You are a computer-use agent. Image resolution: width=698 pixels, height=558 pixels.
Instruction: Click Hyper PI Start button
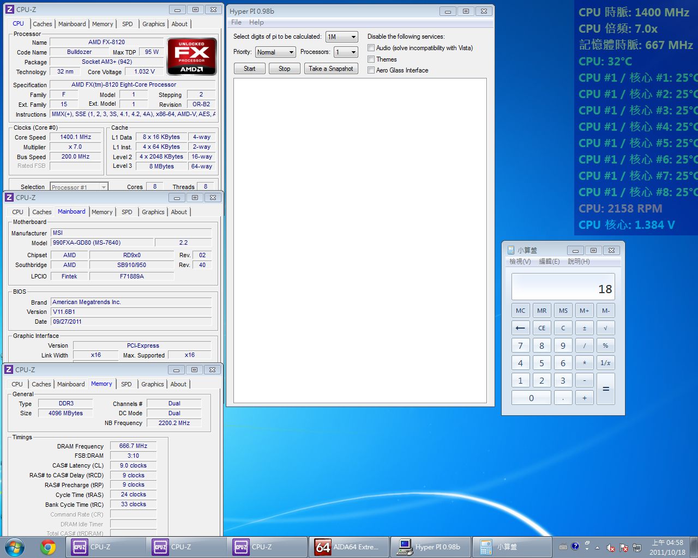tap(249, 69)
